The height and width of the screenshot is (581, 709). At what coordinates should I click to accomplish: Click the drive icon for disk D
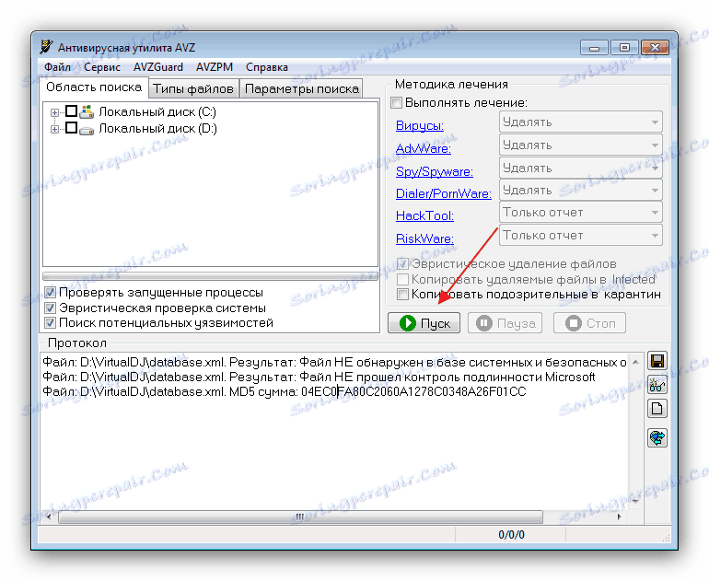coord(87,130)
